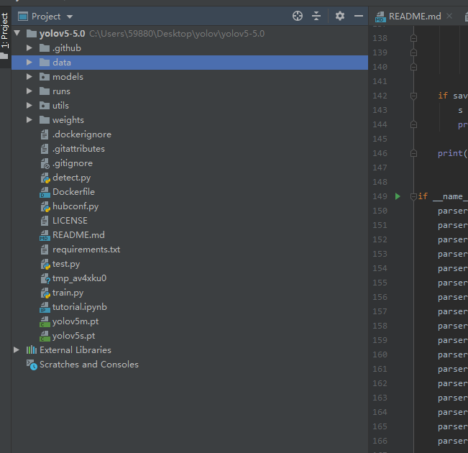Toggle code fold marker at line 146

point(413,153)
